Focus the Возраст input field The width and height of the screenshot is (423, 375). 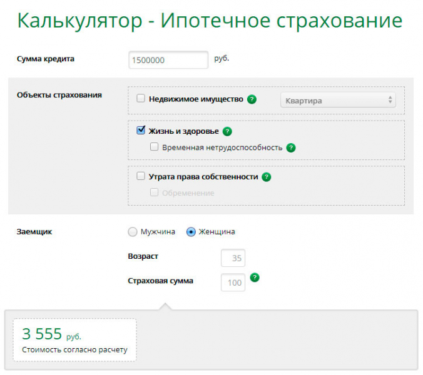[x=233, y=258]
